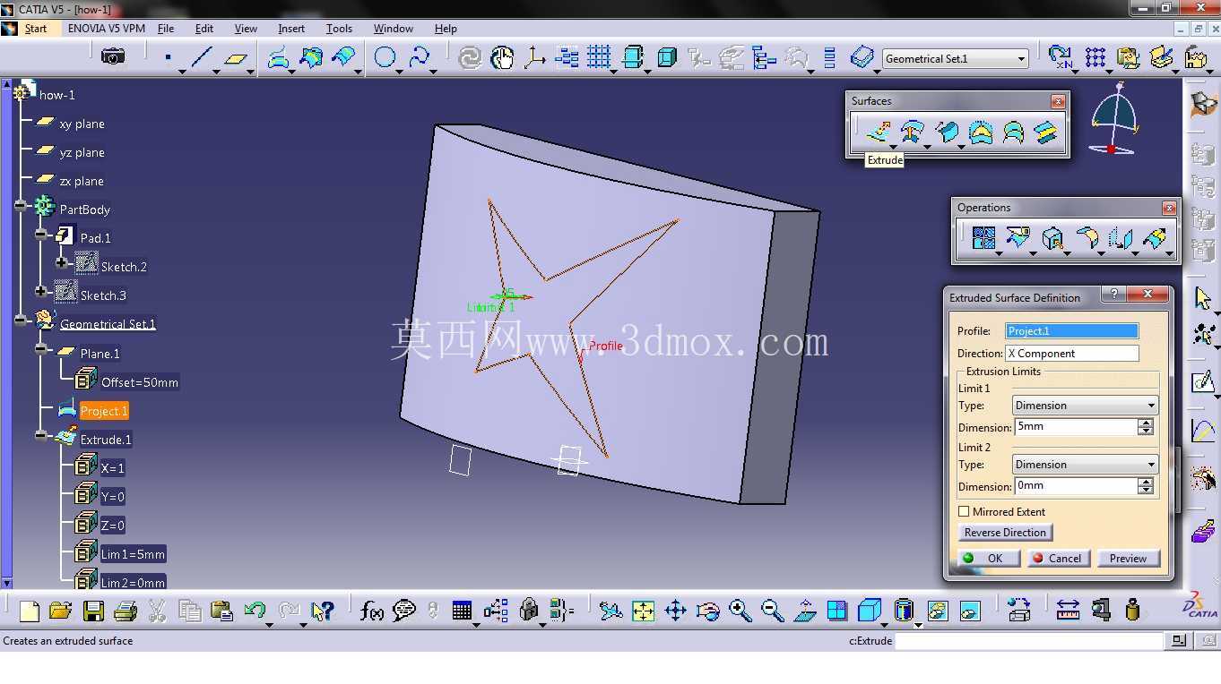Choose the Blend surface tool

[x=1045, y=133]
